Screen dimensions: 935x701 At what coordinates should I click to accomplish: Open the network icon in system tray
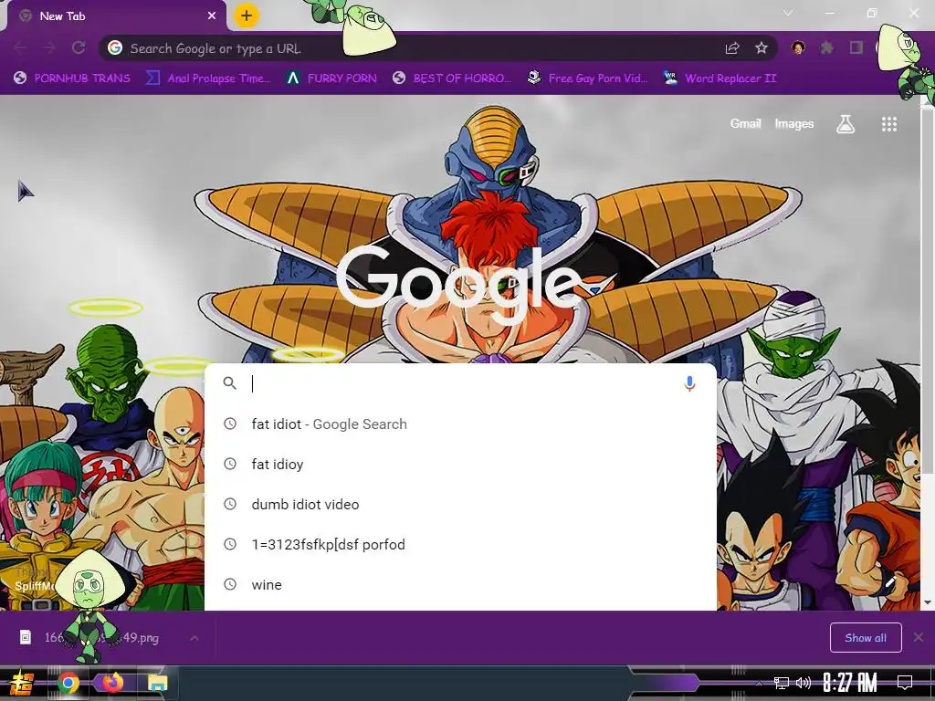[782, 683]
